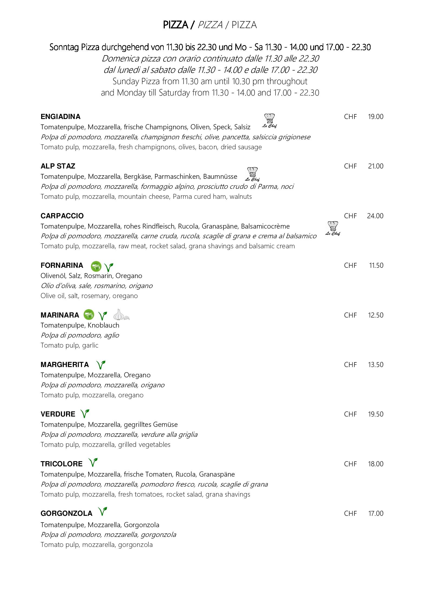425x601 pixels.
Task: Click the round green vegan badge next to Marinara
Action: pos(89,315)
